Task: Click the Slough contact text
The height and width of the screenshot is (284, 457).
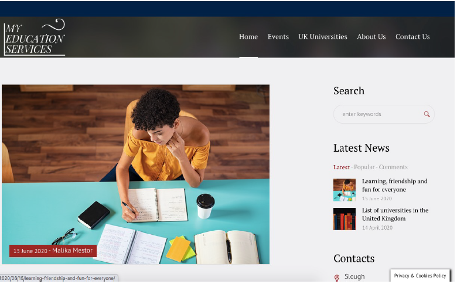Action: coord(354,277)
